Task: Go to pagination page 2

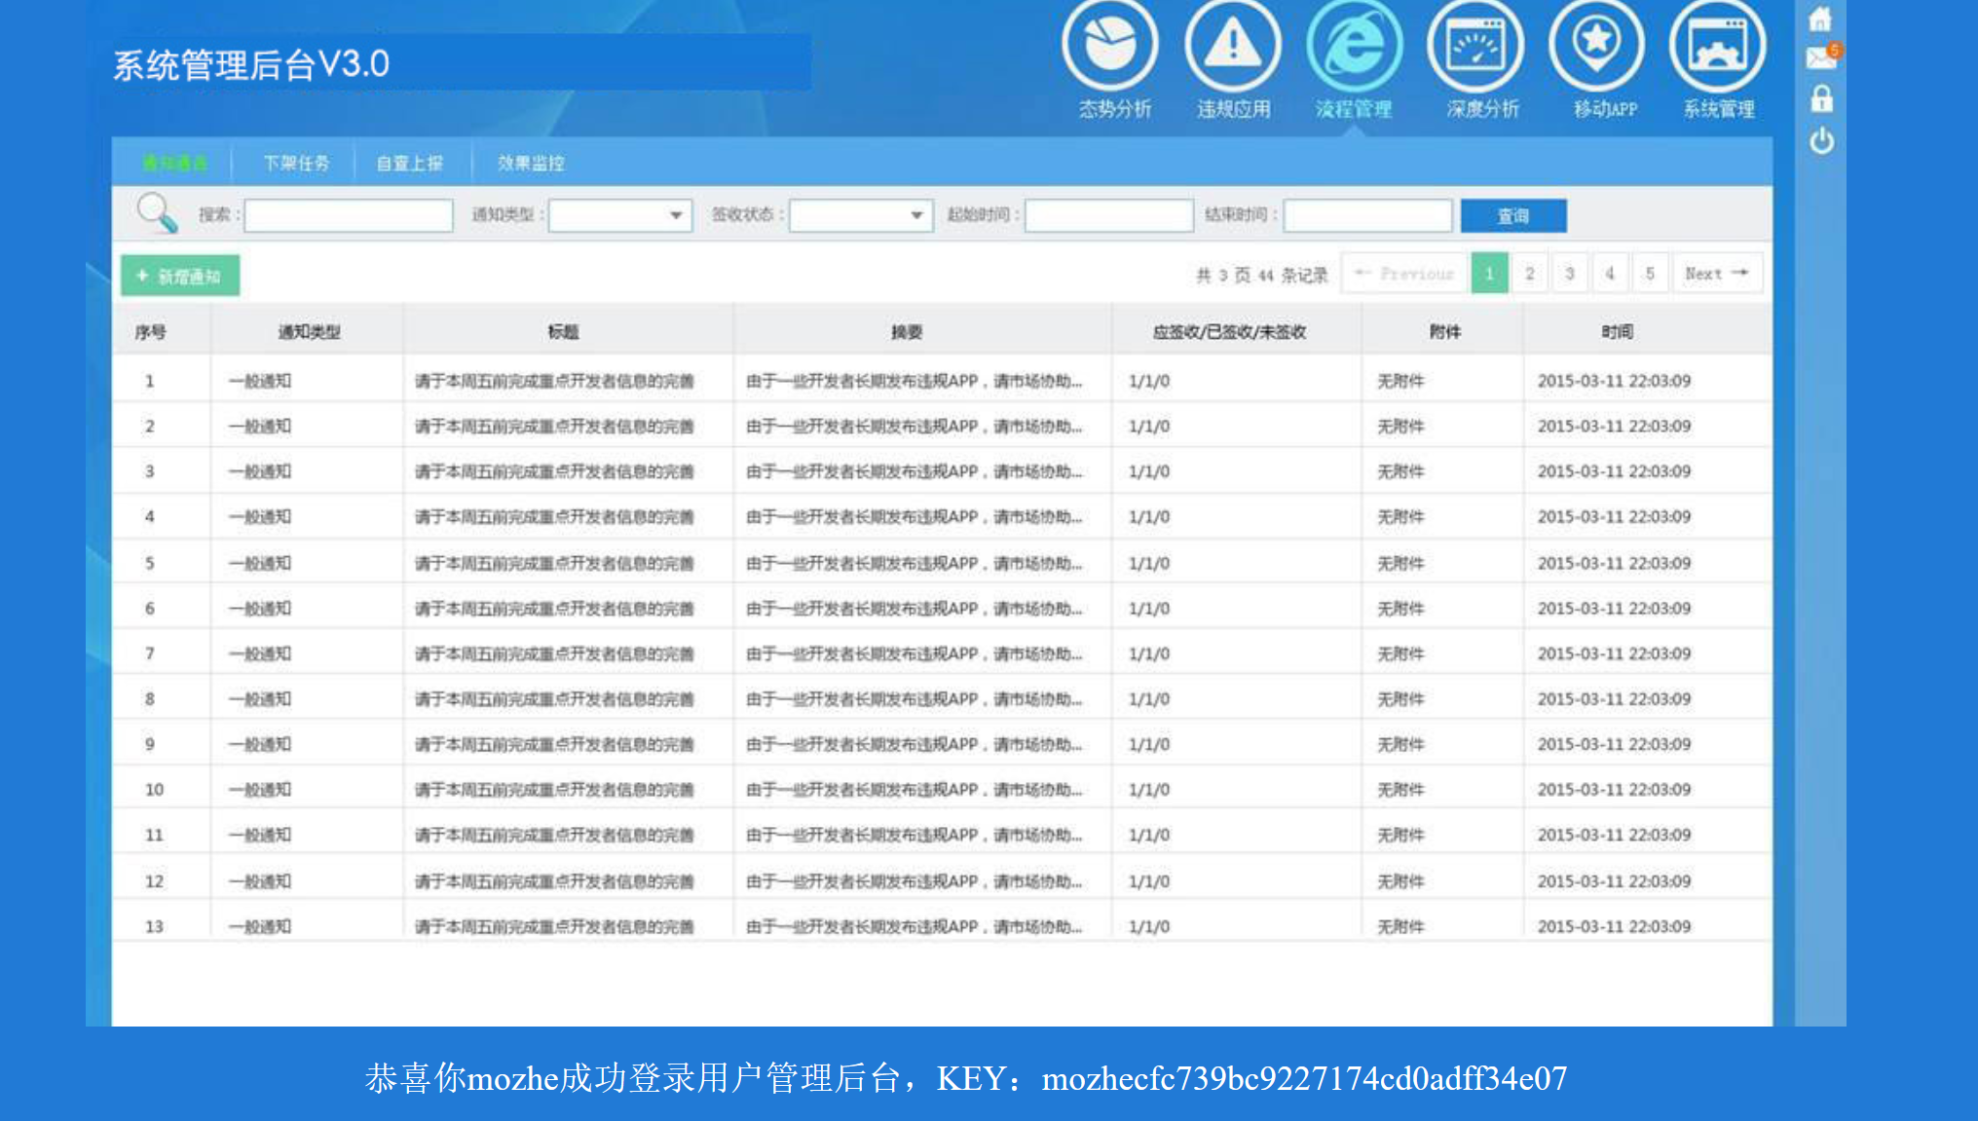Action: click(x=1529, y=274)
